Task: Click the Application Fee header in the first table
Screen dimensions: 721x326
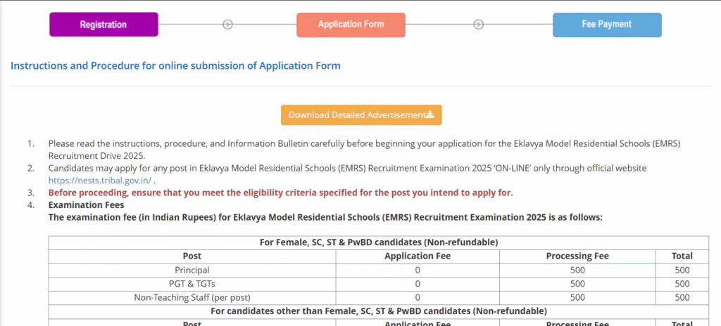Action: pyautogui.click(x=418, y=256)
